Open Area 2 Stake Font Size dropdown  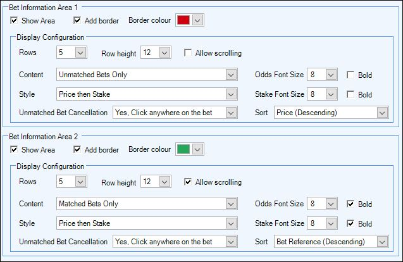(322, 223)
